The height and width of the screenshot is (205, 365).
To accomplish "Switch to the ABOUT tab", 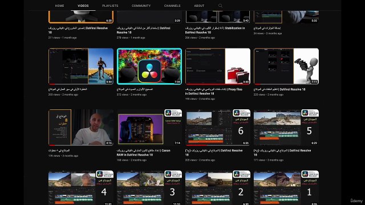I will click(199, 6).
